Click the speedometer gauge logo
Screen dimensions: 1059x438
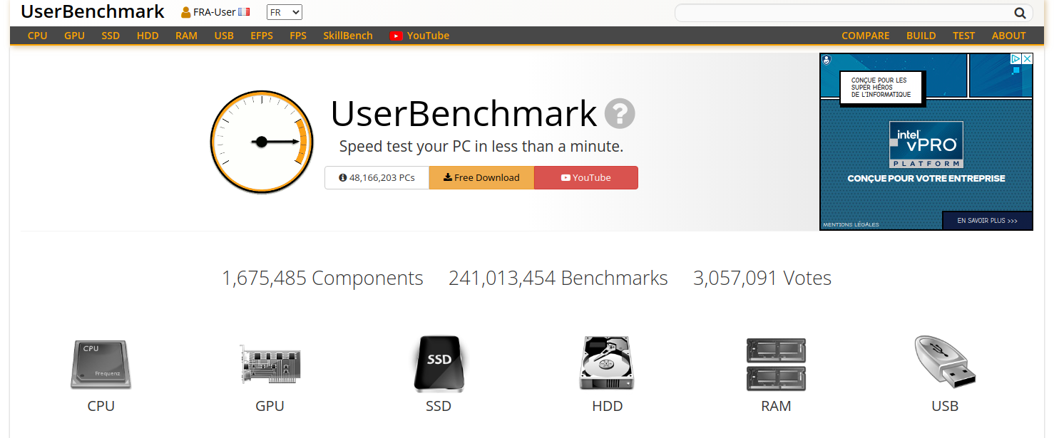262,142
